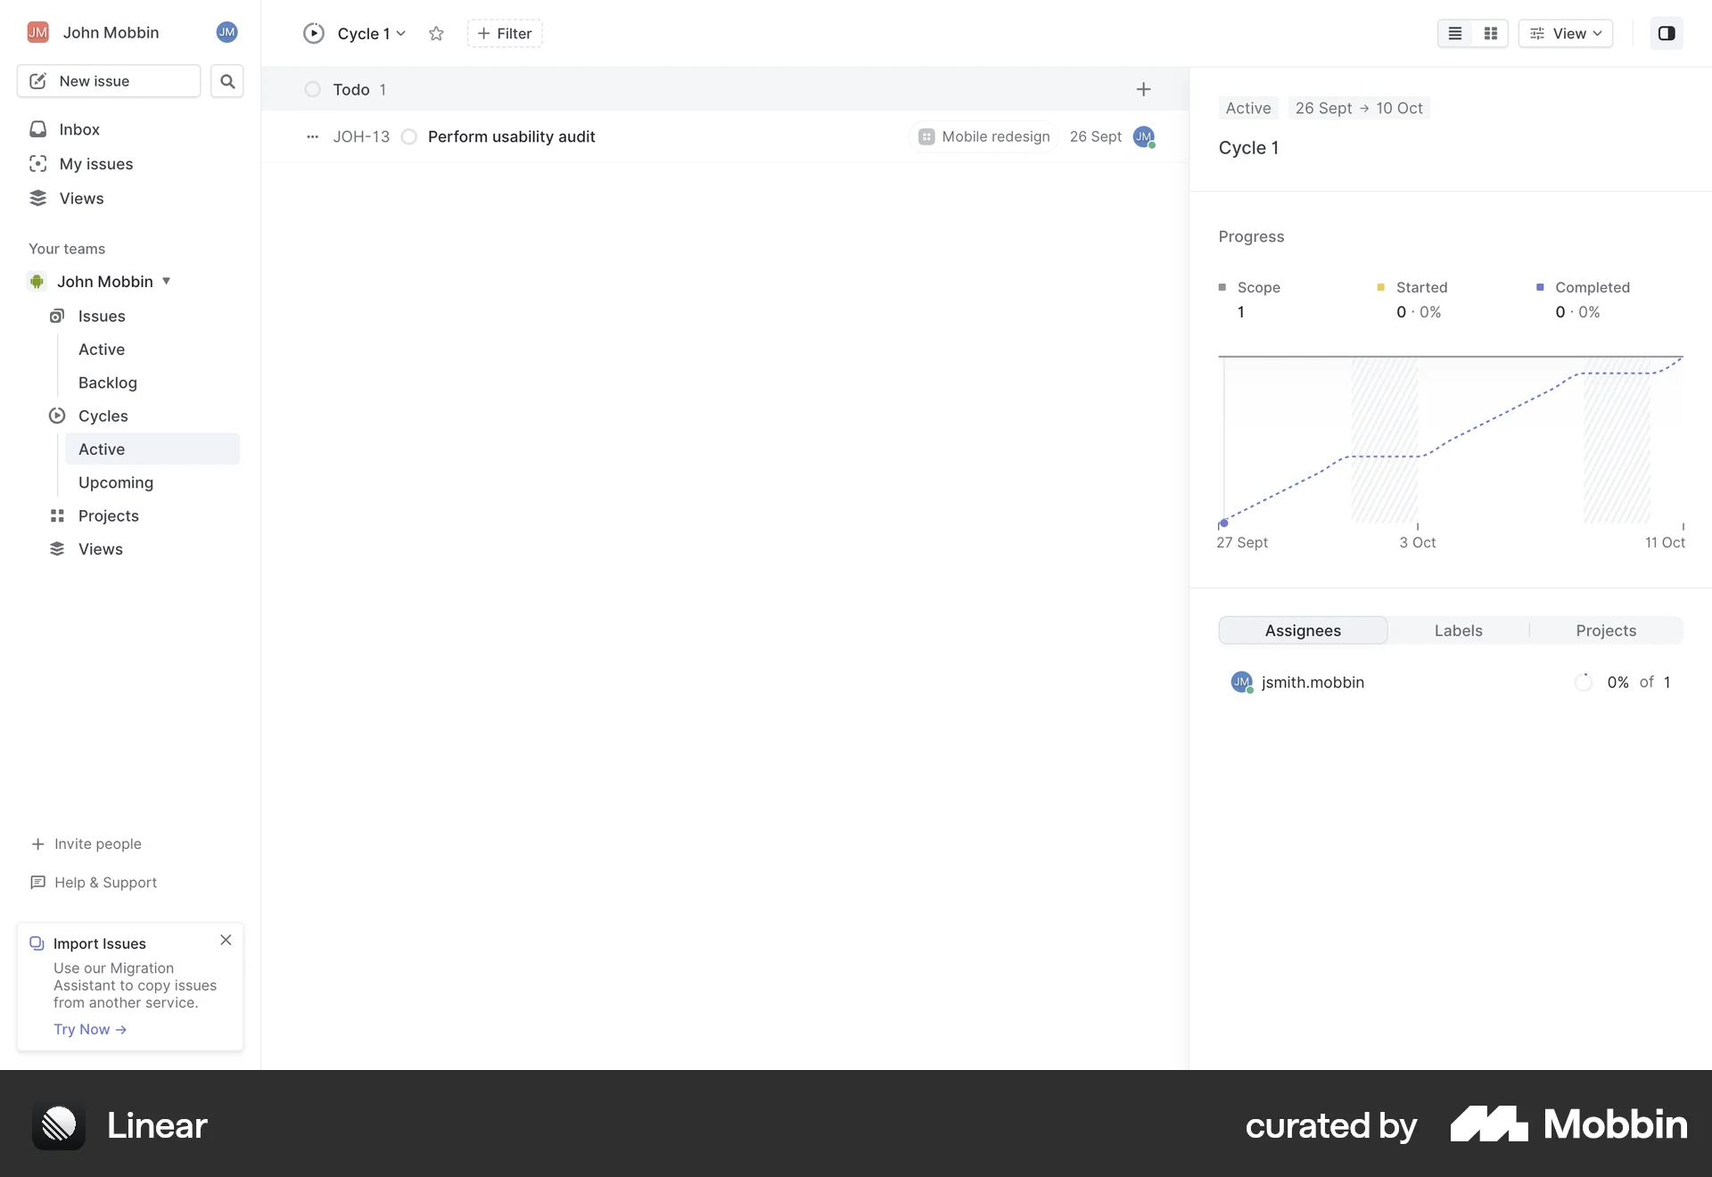
Task: Switch to the Labels tab
Action: click(x=1457, y=630)
